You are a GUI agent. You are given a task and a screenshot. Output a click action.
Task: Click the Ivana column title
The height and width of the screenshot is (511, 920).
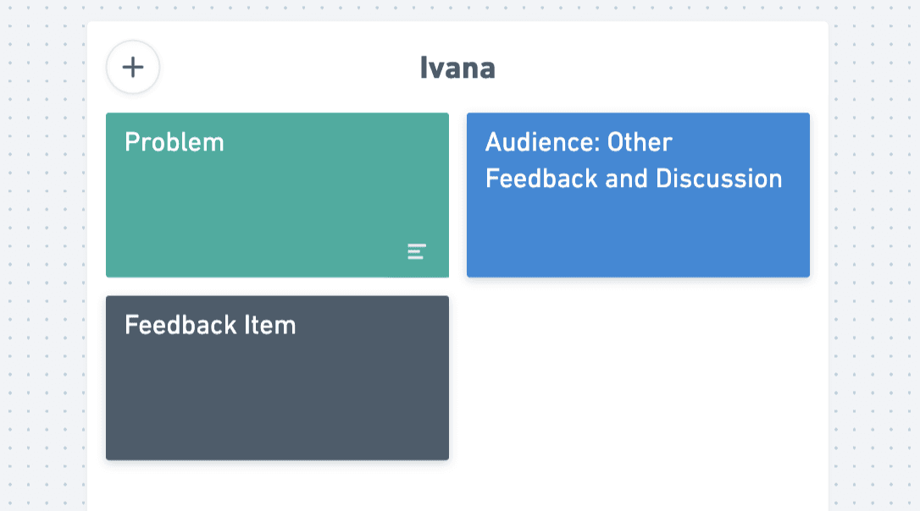point(457,68)
